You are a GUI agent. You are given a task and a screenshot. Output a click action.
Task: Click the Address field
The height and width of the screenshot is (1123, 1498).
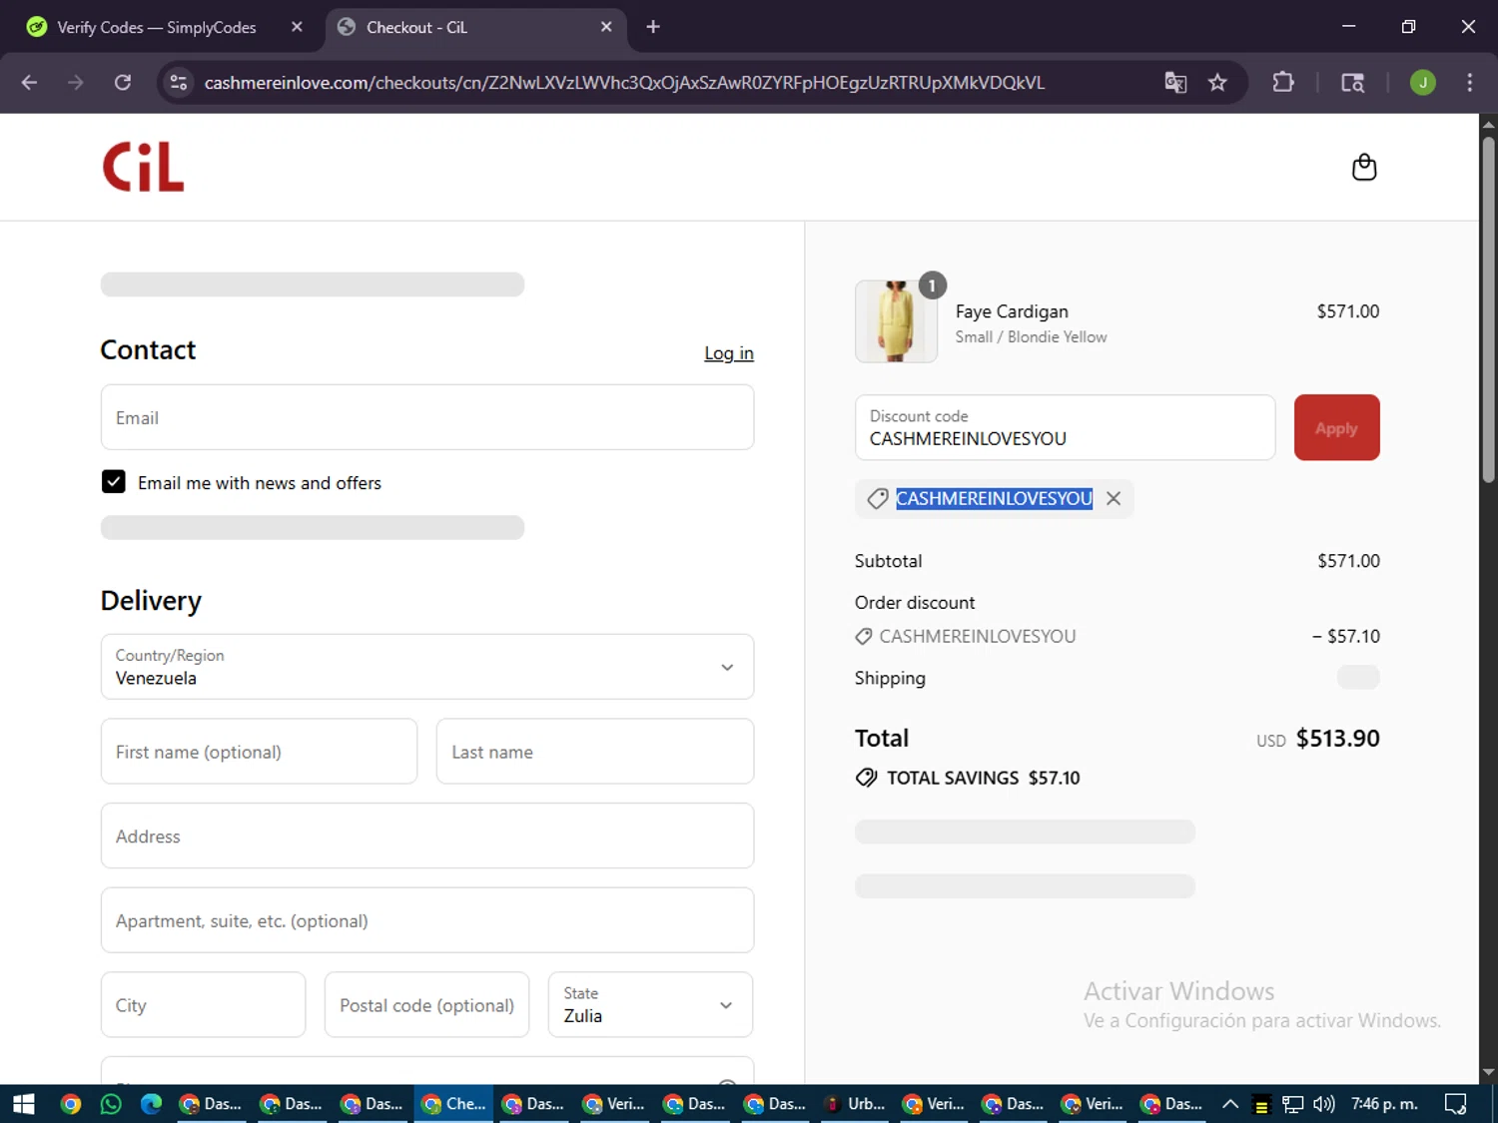[427, 836]
